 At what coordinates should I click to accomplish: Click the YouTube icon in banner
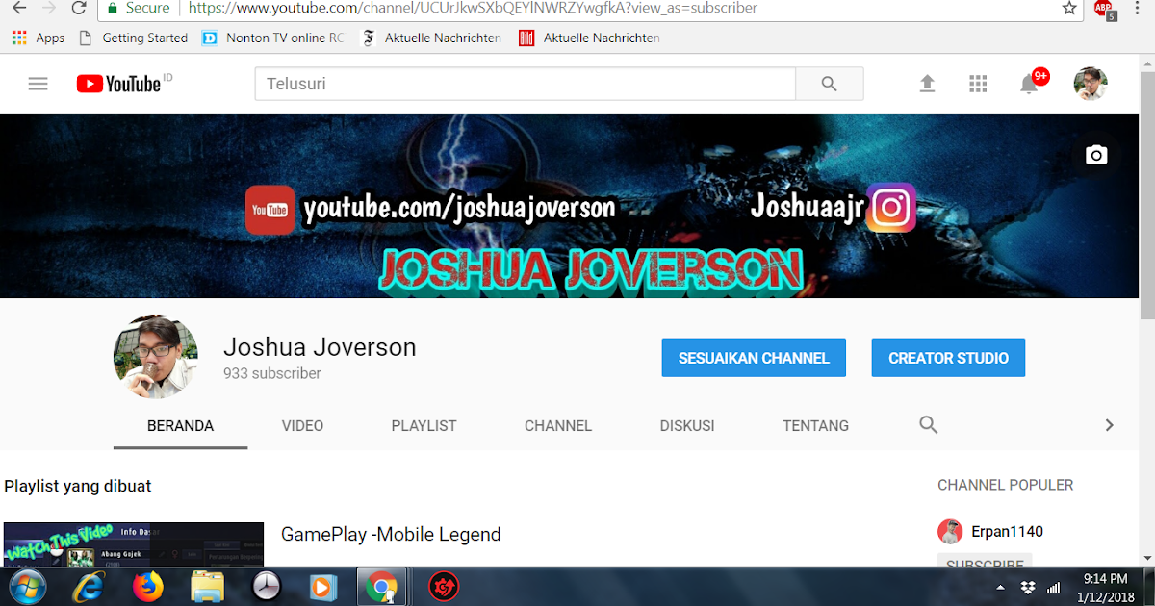[269, 210]
